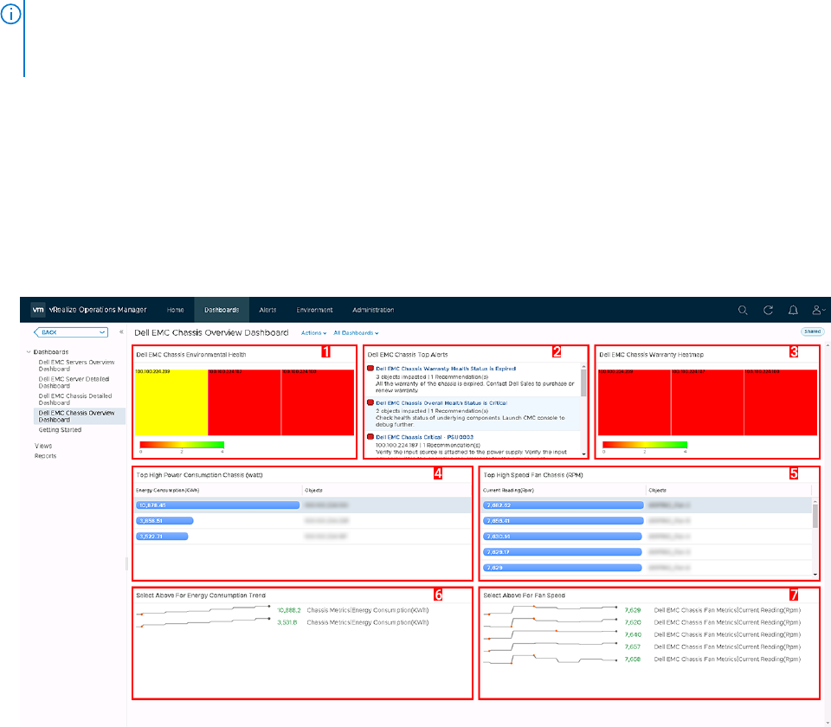Screen dimensions: 831x727
Task: Click the Current Reading(Rpm) column header
Action: [x=508, y=490]
